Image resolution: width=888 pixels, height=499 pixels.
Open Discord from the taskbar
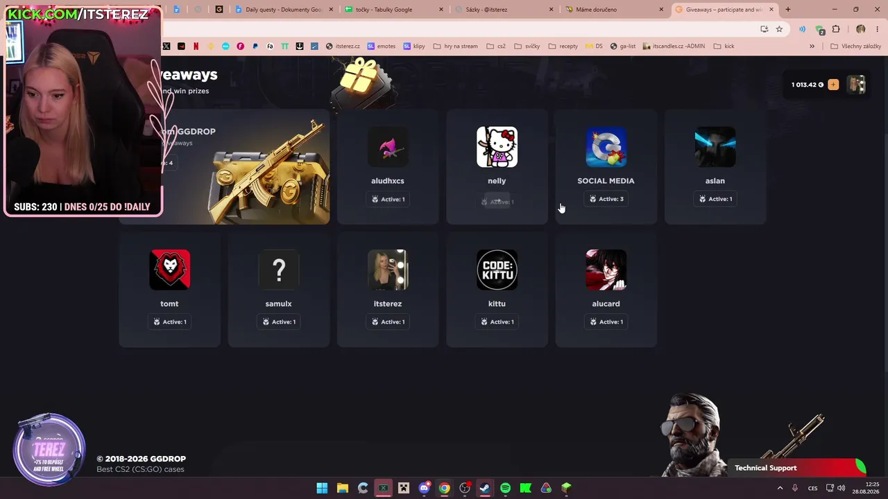click(424, 488)
